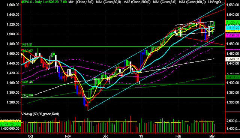
Task: Click the Mar date label
Action: [x=212, y=136]
